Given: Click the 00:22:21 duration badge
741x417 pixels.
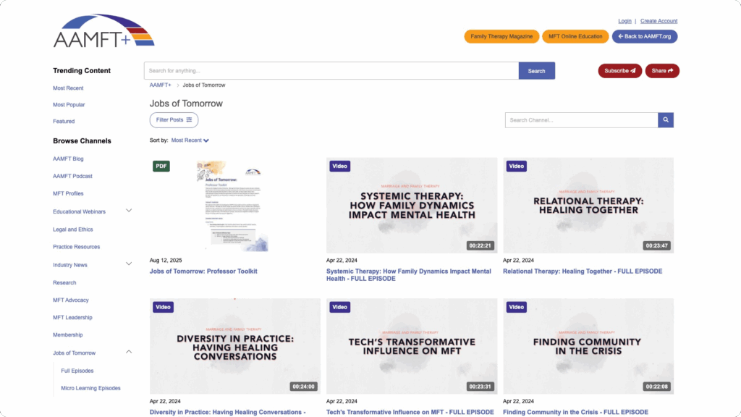Looking at the screenshot, I should 480,245.
